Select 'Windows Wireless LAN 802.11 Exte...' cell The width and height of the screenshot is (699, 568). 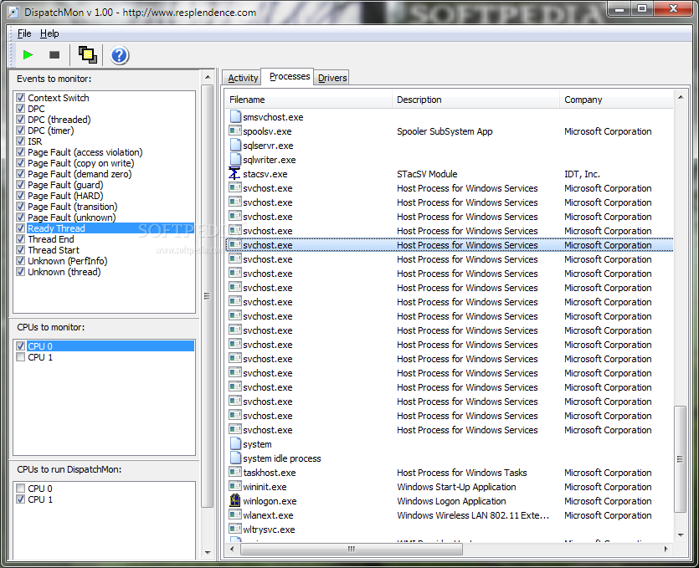(x=472, y=515)
